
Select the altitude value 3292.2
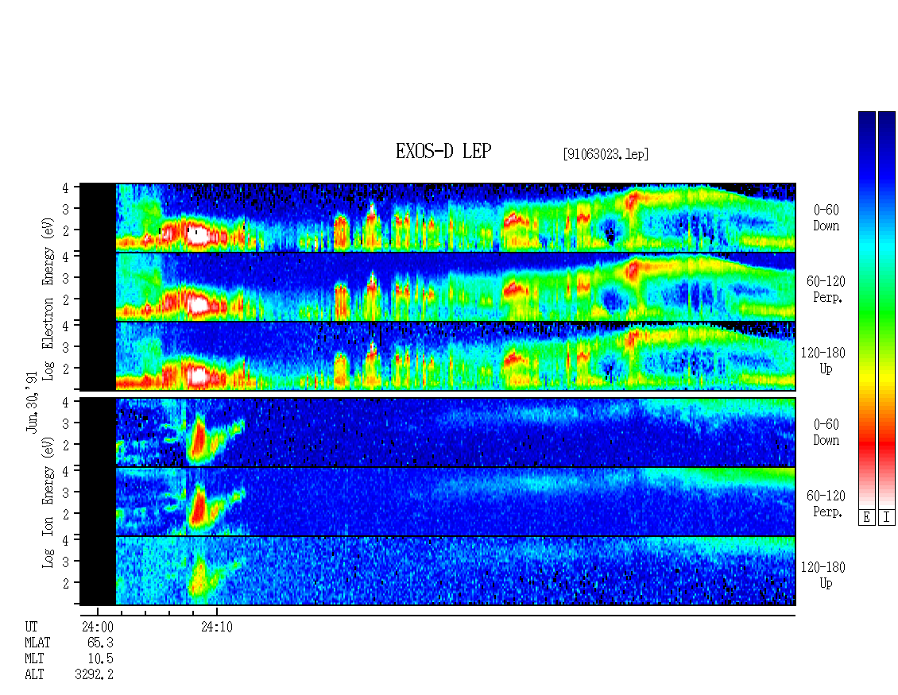coord(94,674)
